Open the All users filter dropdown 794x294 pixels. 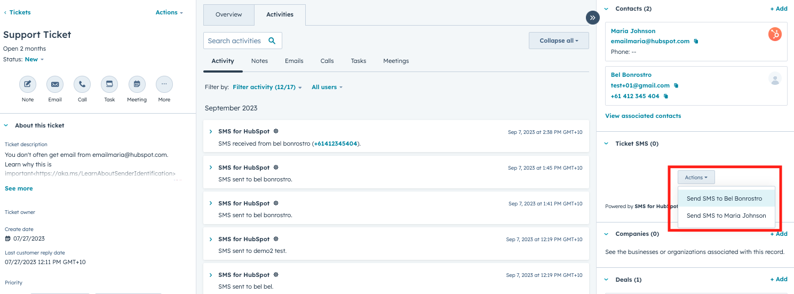pyautogui.click(x=327, y=87)
